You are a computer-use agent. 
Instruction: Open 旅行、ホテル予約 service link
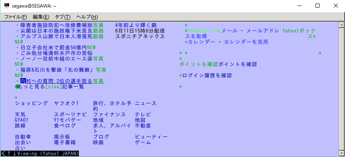pyautogui.click(x=112, y=106)
